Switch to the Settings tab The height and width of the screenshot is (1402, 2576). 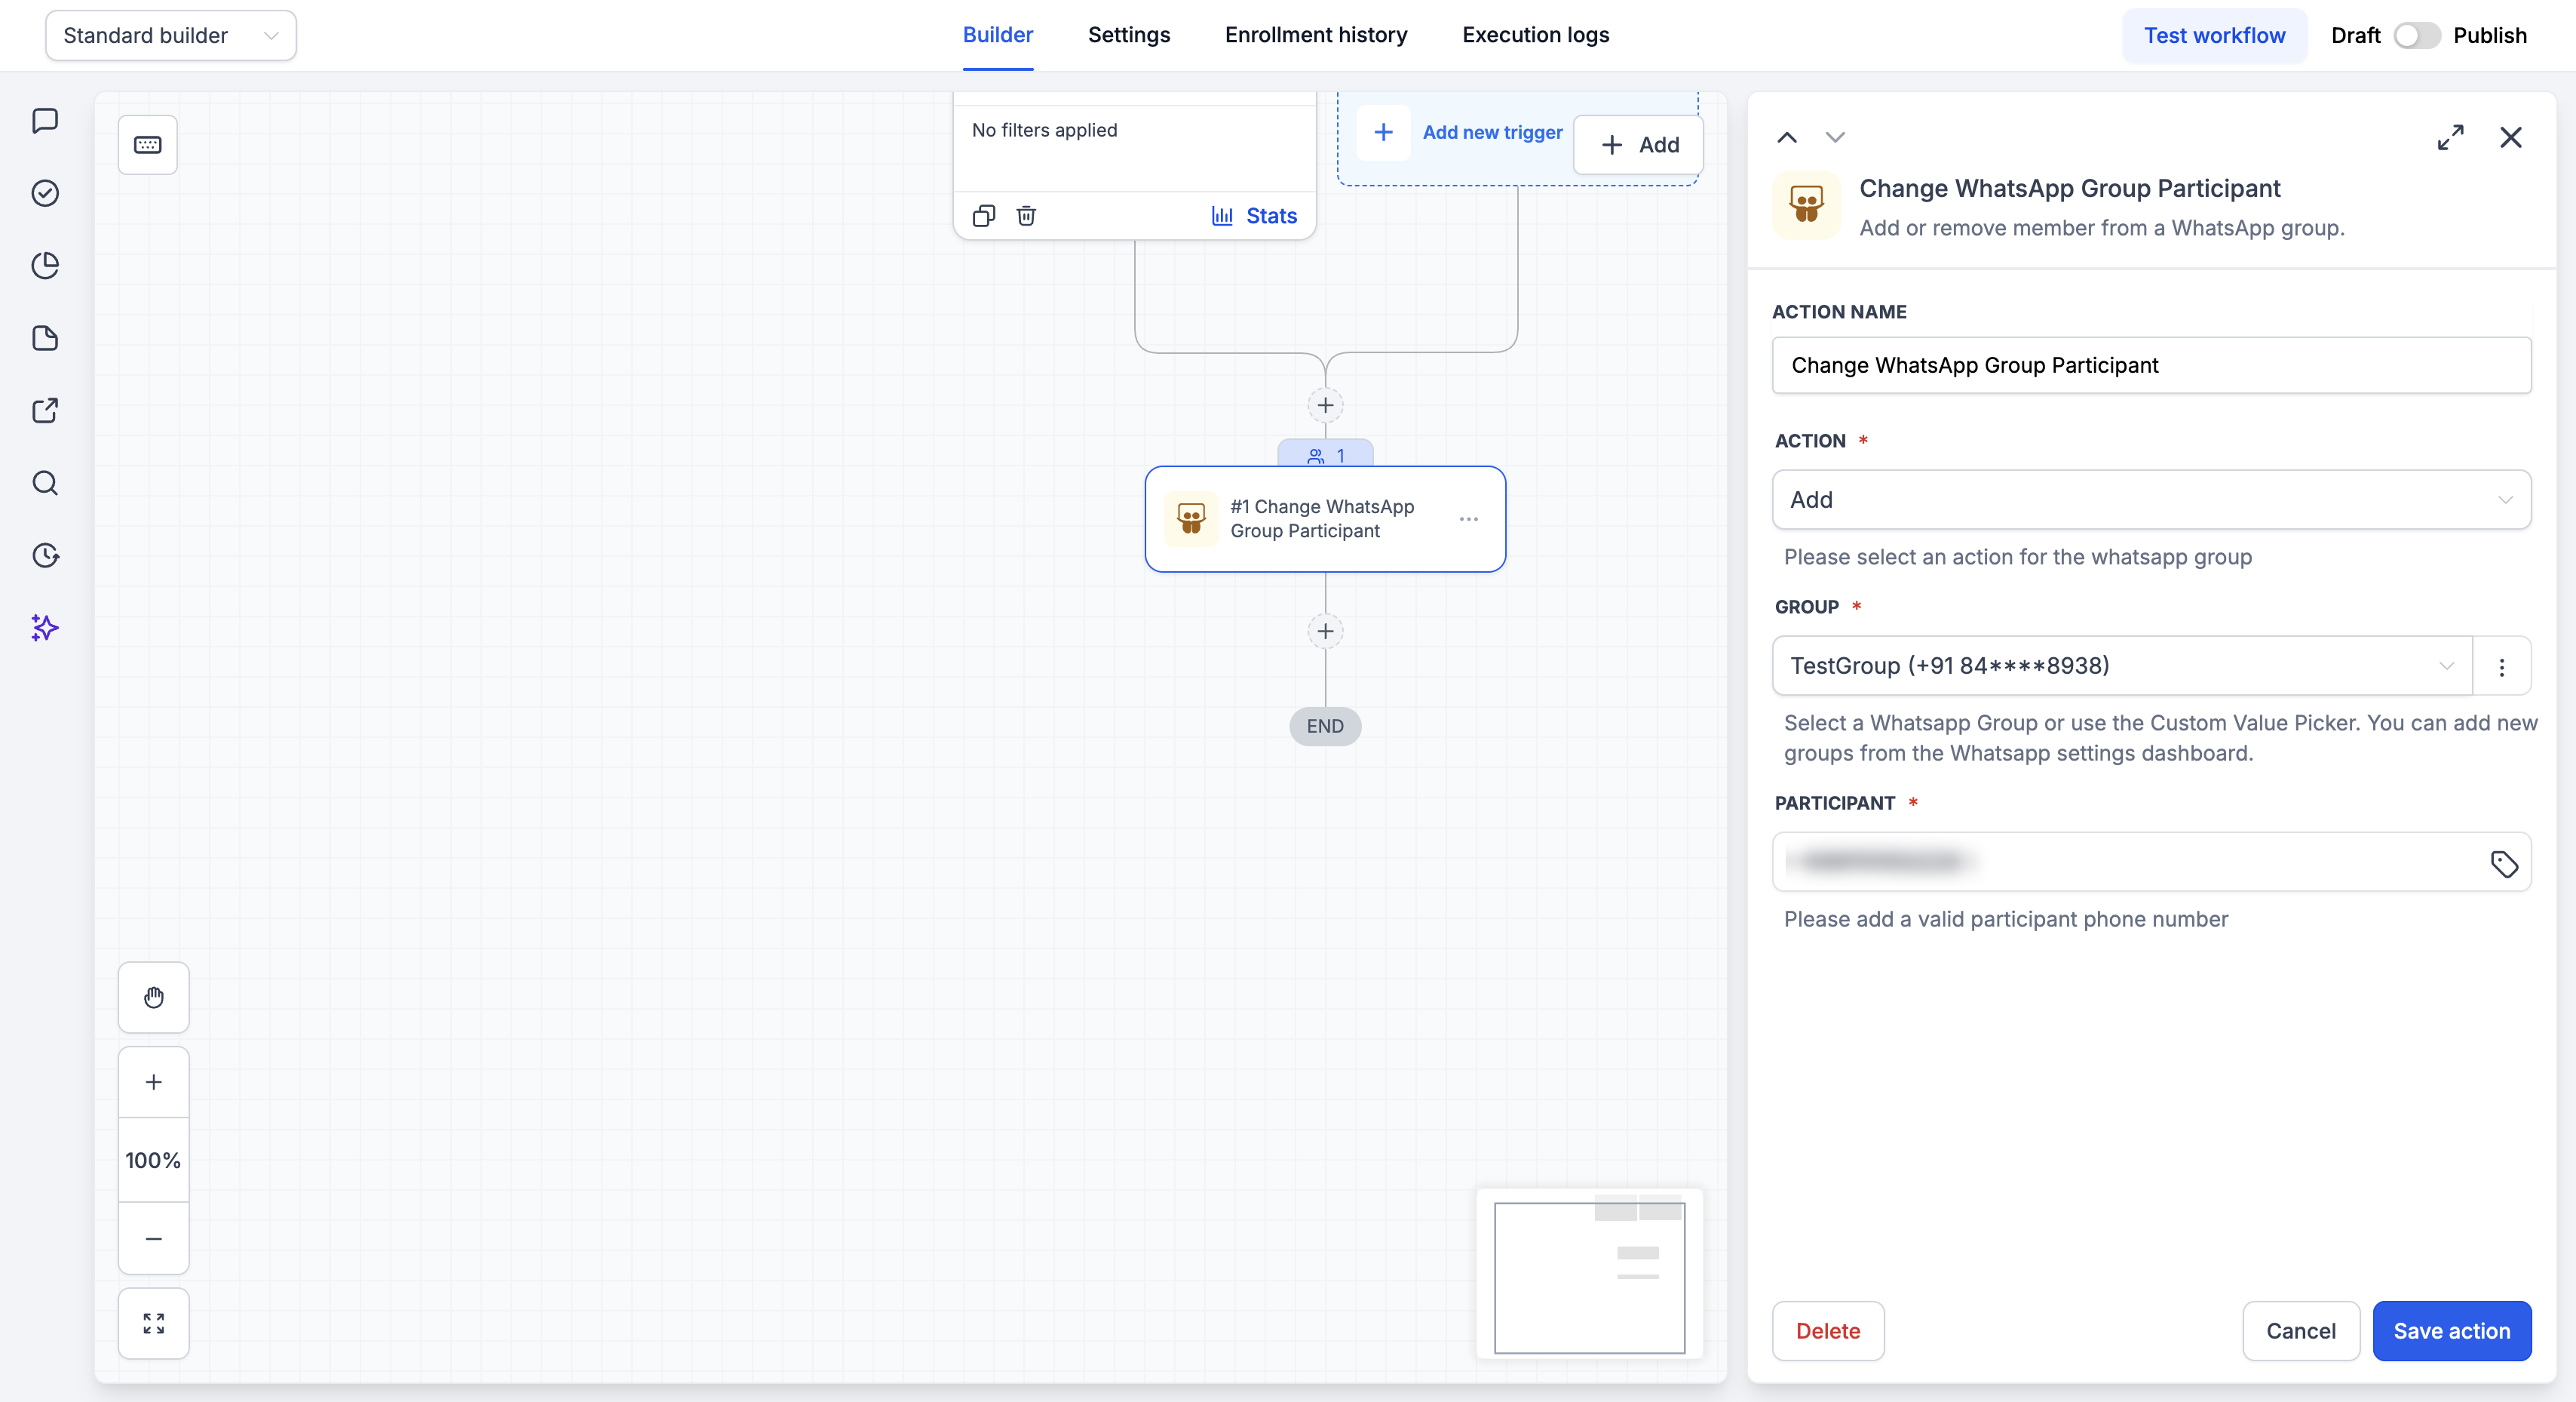point(1129,35)
